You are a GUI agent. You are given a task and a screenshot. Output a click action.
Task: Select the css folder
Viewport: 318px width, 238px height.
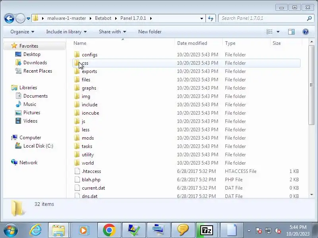[186, 63]
